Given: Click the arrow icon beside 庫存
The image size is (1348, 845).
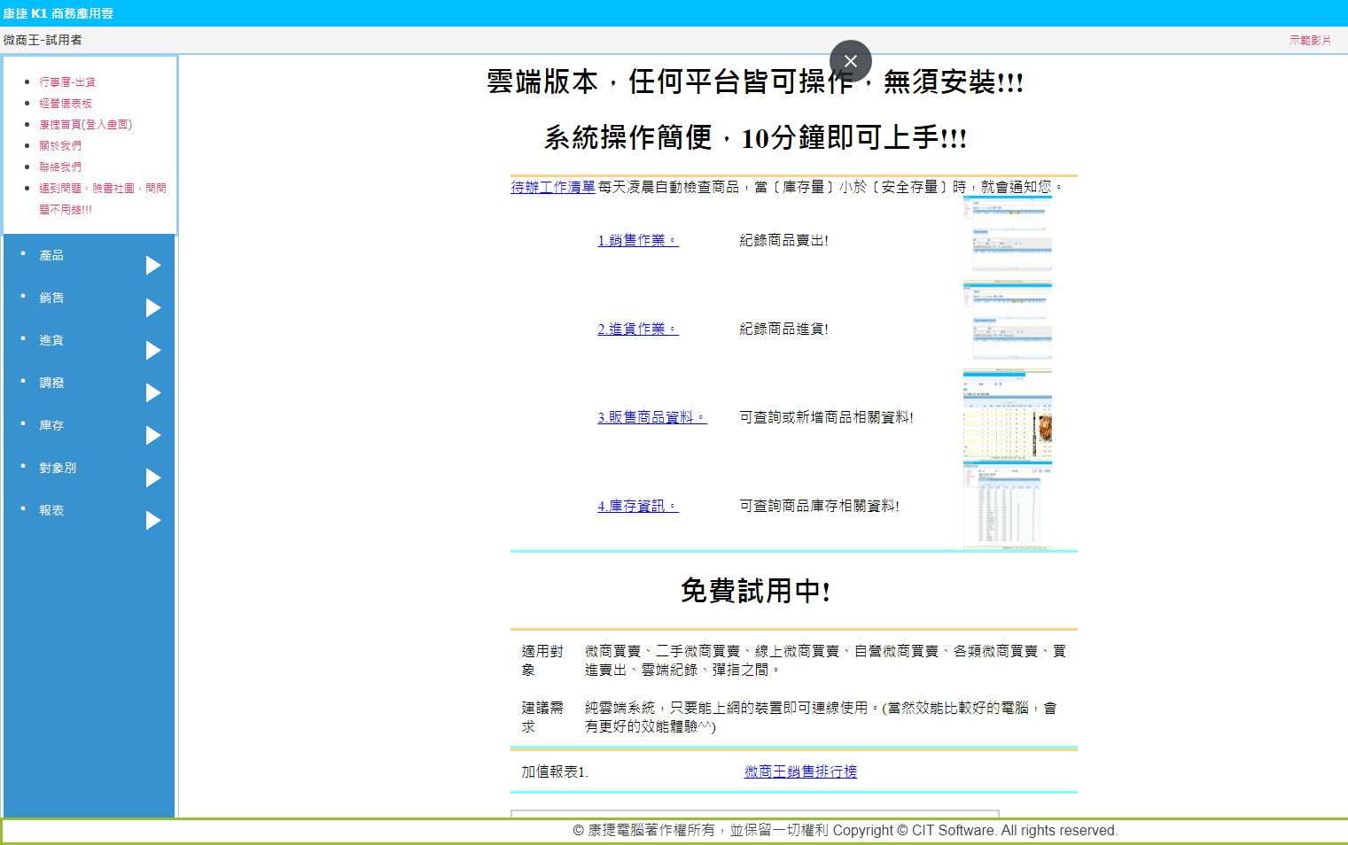Looking at the screenshot, I should click(153, 436).
